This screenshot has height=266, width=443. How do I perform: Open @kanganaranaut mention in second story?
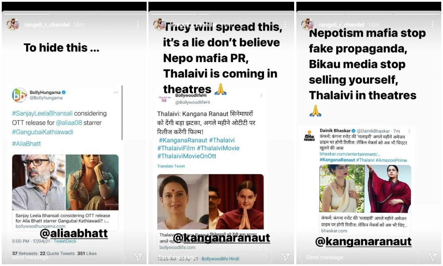[x=221, y=238]
